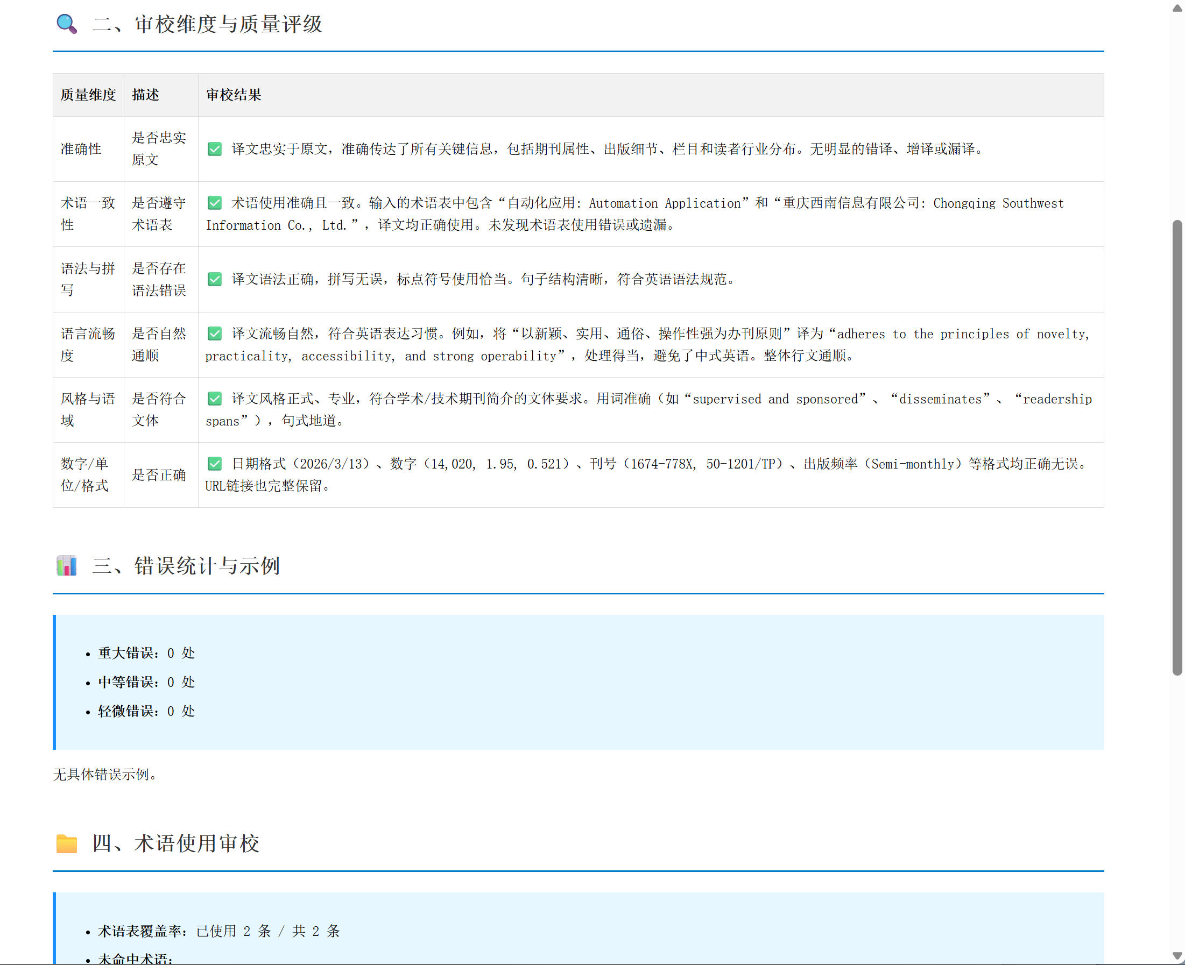The width and height of the screenshot is (1185, 965).
Task: Click the 是否自然通顺 description cell
Action: [x=161, y=345]
